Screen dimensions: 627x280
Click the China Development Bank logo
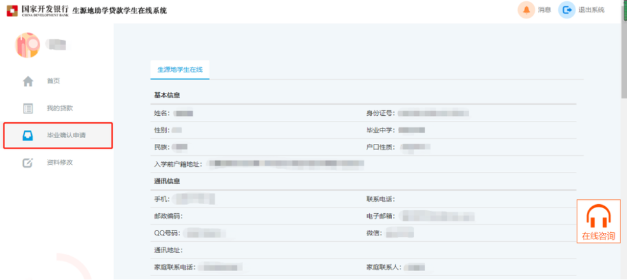pos(11,10)
